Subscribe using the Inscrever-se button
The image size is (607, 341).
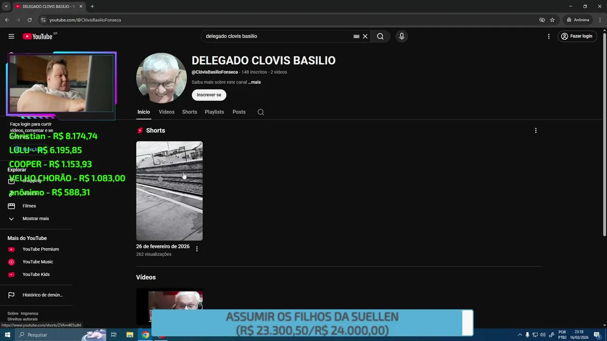pyautogui.click(x=209, y=95)
